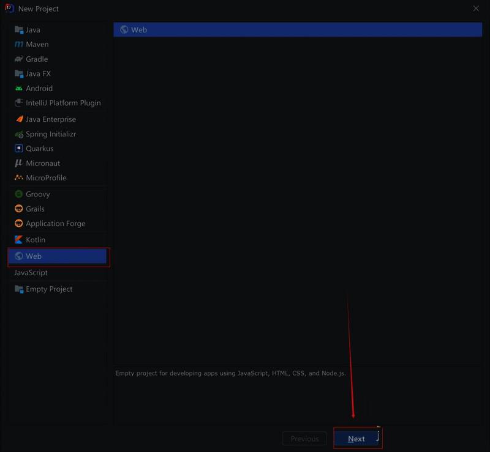
Task: Choose Application Forge project type
Action: point(55,224)
